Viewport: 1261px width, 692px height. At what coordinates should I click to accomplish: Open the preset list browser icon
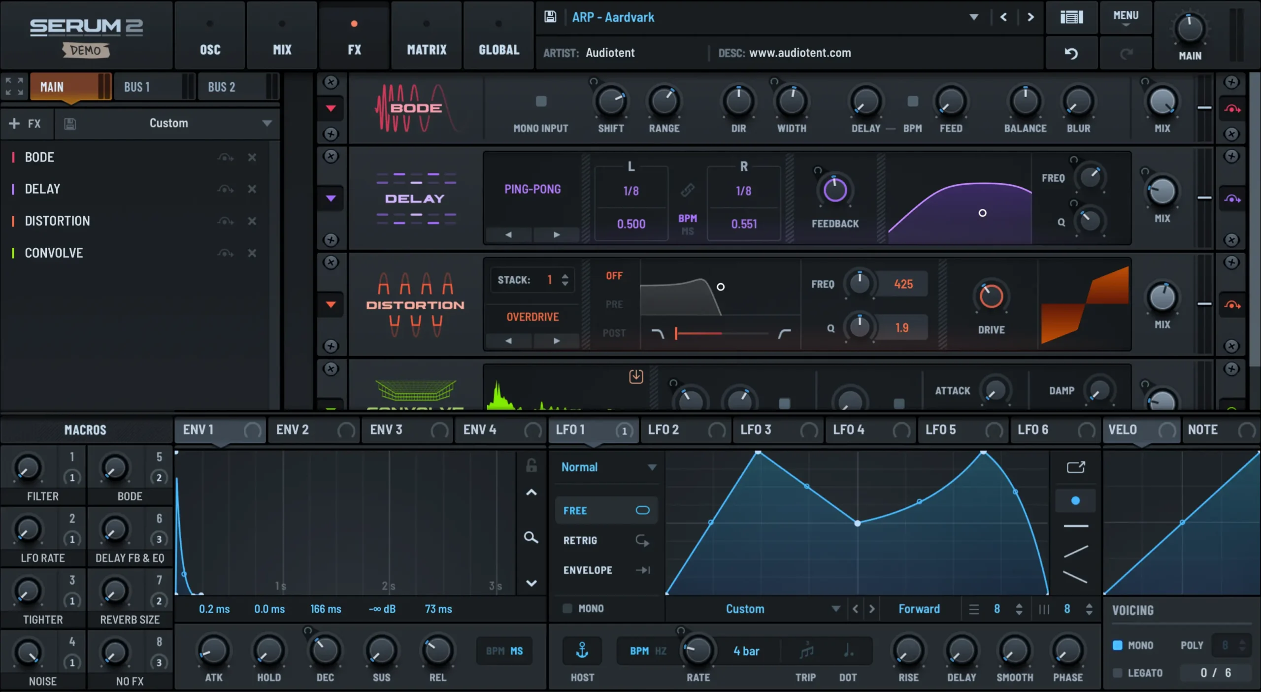point(1072,17)
